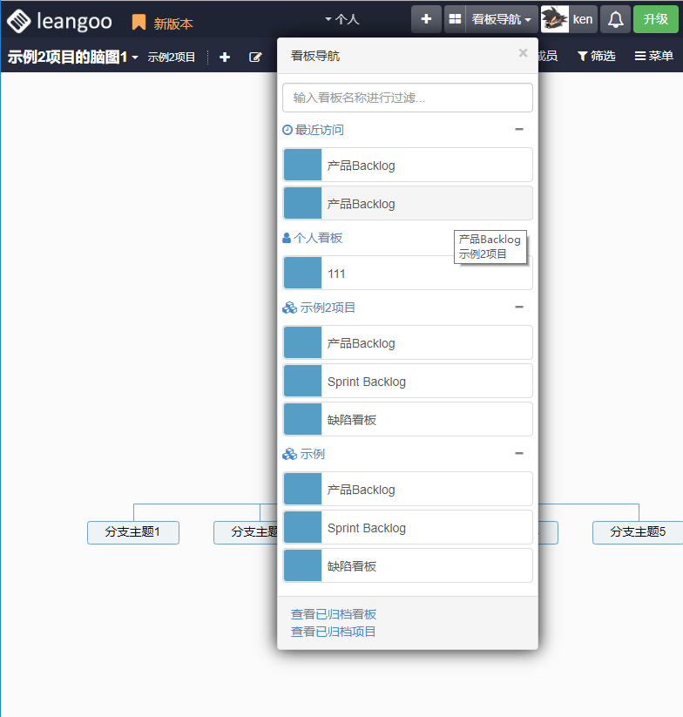The width and height of the screenshot is (683, 717).
Task: Click the 查看已归档看板 link
Action: pos(334,614)
